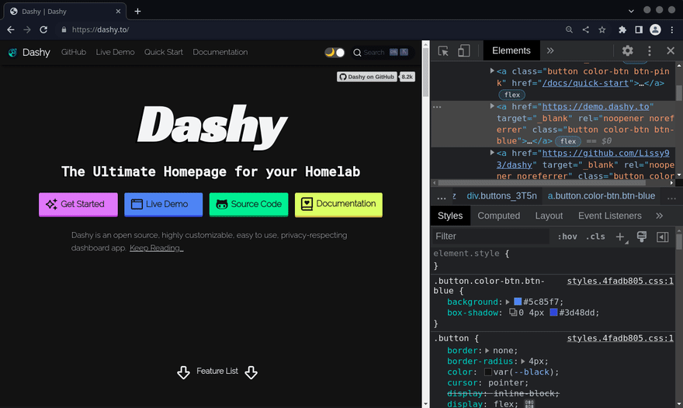Click the ellipsis beside the selected DOM node
Image resolution: width=683 pixels, height=408 pixels.
pyautogui.click(x=437, y=107)
